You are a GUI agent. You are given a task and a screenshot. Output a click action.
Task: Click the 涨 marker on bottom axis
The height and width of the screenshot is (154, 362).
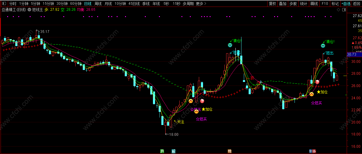click(x=314, y=151)
